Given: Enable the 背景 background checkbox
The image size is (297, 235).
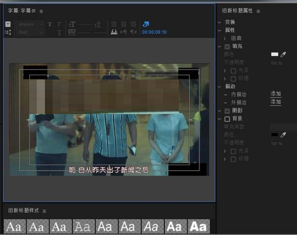Looking at the screenshot, I should pos(227,119).
